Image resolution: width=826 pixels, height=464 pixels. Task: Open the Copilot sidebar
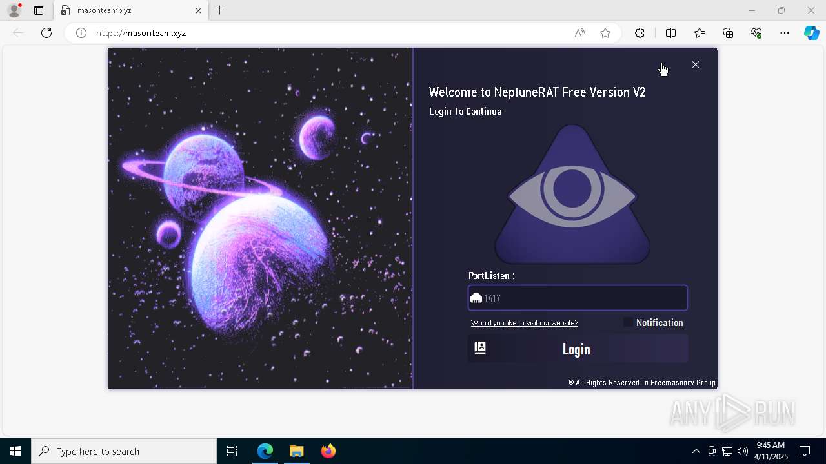[x=812, y=33]
